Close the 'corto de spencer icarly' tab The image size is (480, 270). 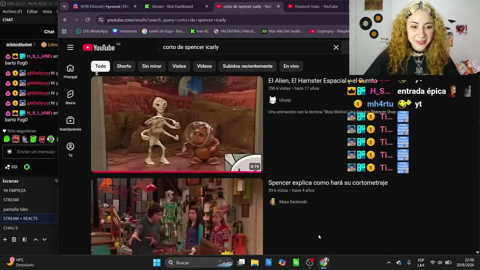click(278, 6)
